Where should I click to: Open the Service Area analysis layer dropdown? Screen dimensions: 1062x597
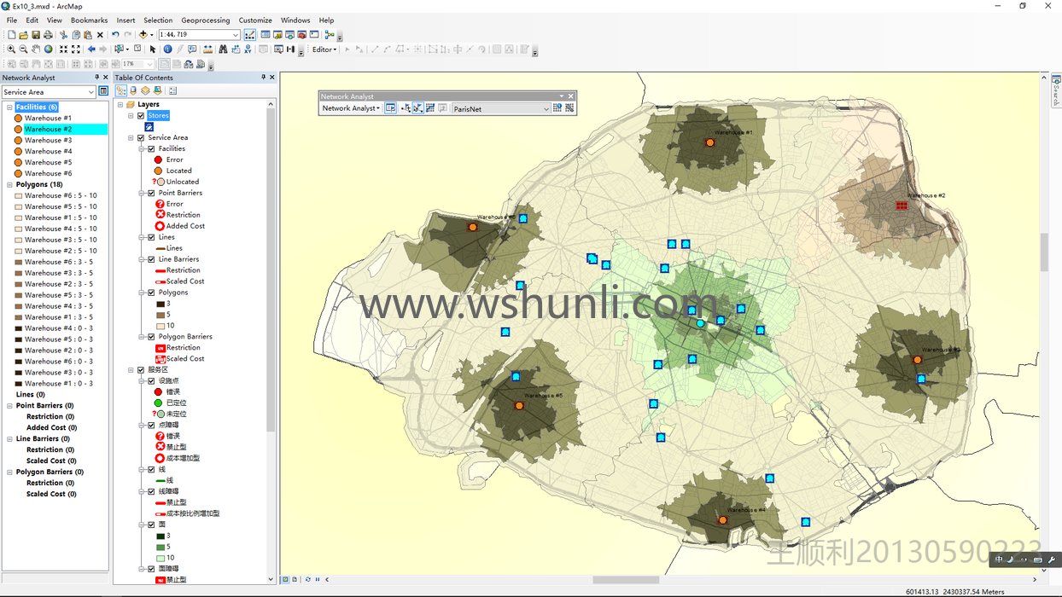(x=91, y=92)
